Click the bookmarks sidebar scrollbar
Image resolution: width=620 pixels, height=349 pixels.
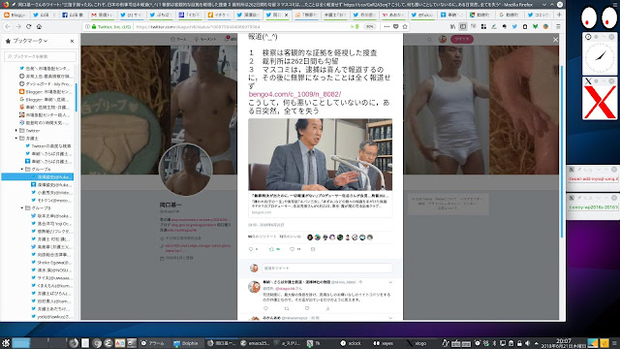point(76,97)
